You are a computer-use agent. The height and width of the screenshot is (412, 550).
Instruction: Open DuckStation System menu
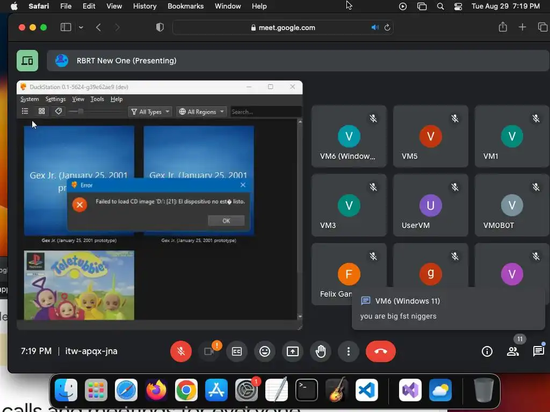(x=30, y=99)
